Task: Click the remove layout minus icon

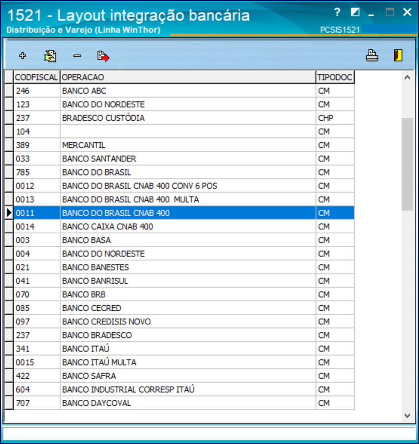Action: [x=77, y=56]
